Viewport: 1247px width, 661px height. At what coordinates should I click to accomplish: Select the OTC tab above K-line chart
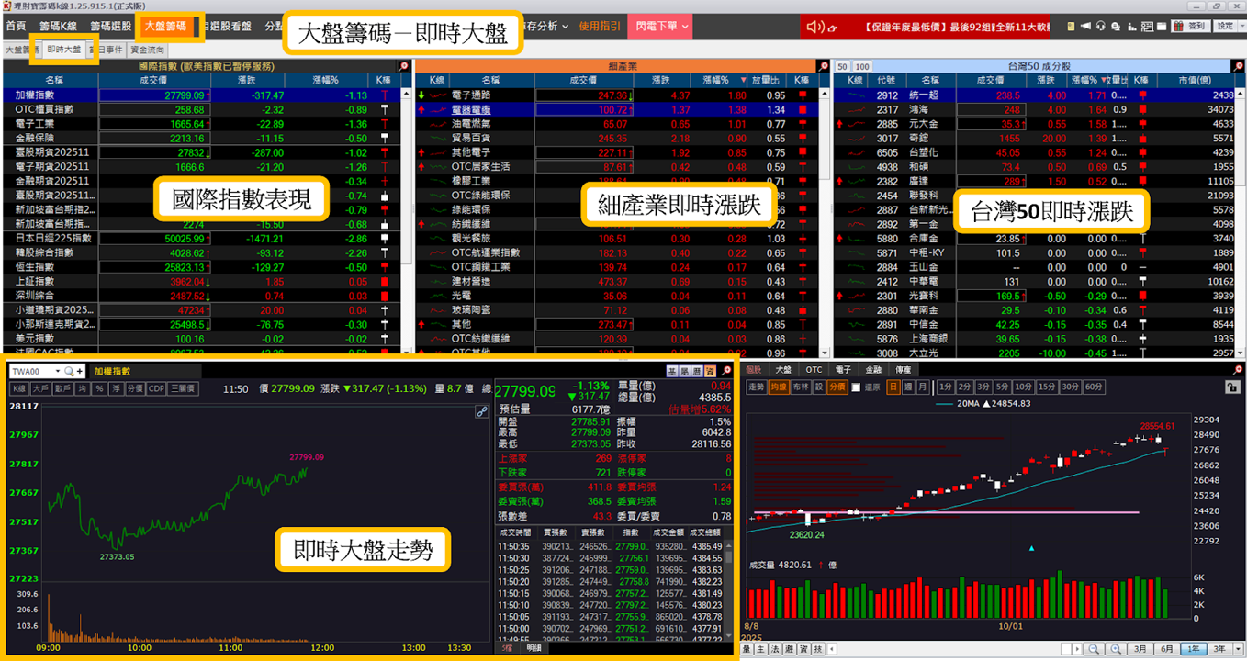coord(814,370)
